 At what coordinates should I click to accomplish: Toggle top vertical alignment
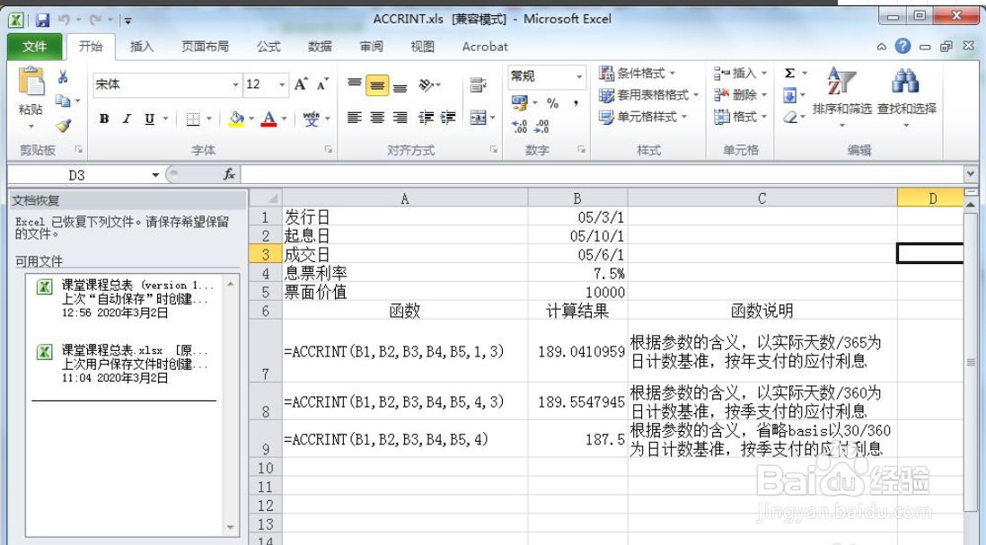(355, 84)
